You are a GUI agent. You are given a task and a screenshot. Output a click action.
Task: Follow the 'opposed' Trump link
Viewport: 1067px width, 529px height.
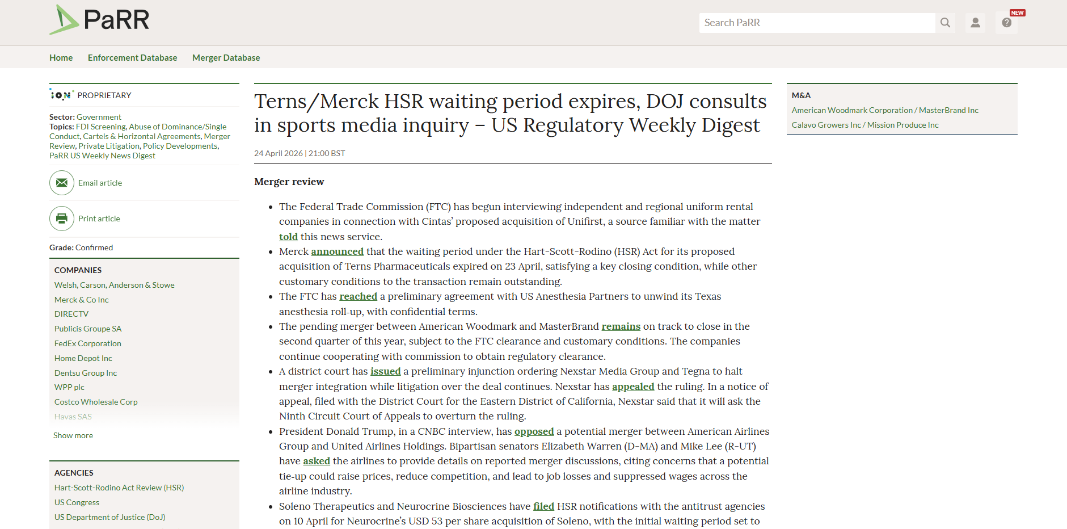[534, 431]
